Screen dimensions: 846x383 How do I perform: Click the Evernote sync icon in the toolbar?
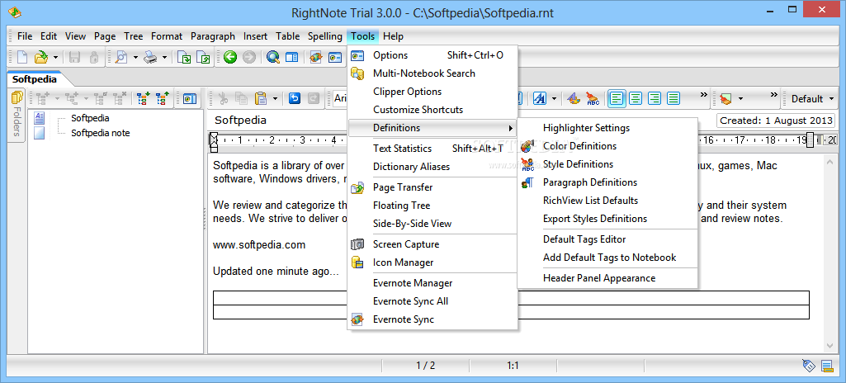pos(317,57)
